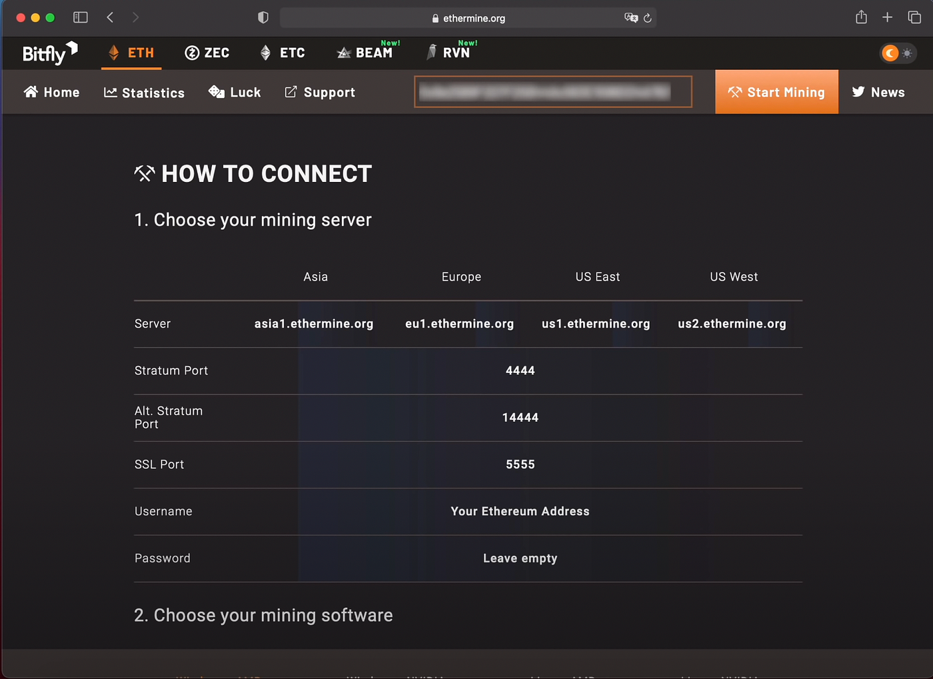Click the pickaxe icon on Start Mining
The image size is (933, 679).
pos(734,92)
